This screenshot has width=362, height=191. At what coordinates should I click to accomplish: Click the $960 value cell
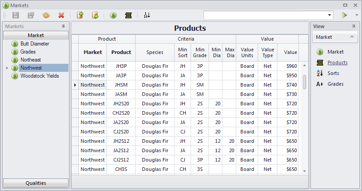(x=288, y=66)
